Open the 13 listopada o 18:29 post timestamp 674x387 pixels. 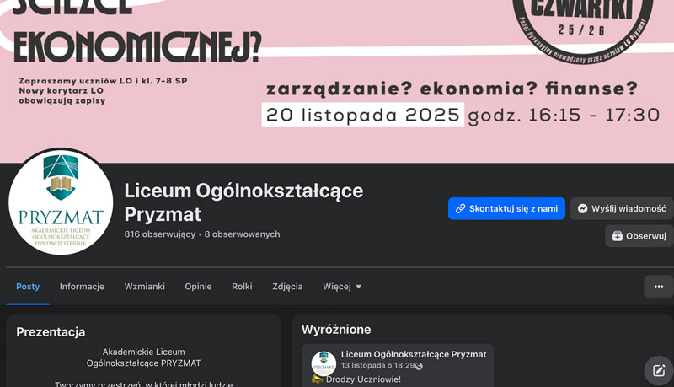tap(377, 366)
